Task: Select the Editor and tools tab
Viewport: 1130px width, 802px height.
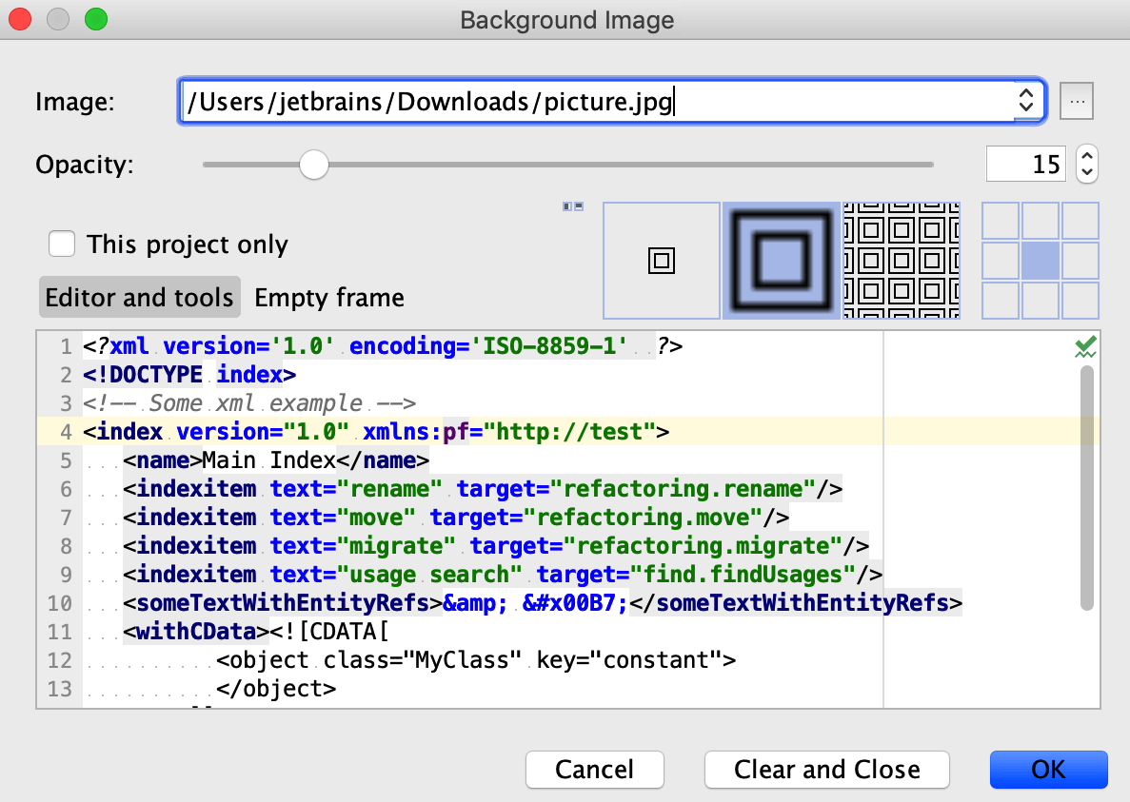Action: [x=139, y=297]
